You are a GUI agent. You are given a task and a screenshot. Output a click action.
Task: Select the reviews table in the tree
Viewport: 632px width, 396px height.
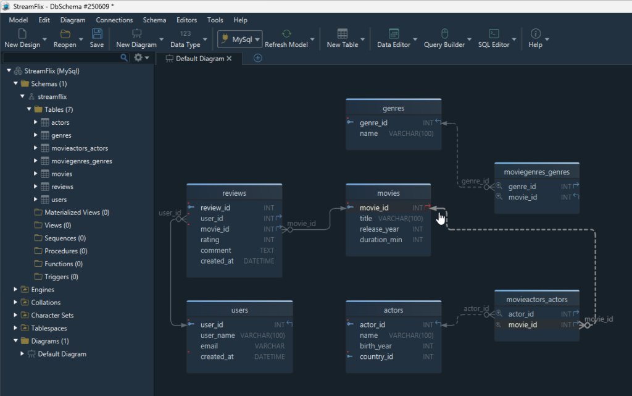pos(62,187)
